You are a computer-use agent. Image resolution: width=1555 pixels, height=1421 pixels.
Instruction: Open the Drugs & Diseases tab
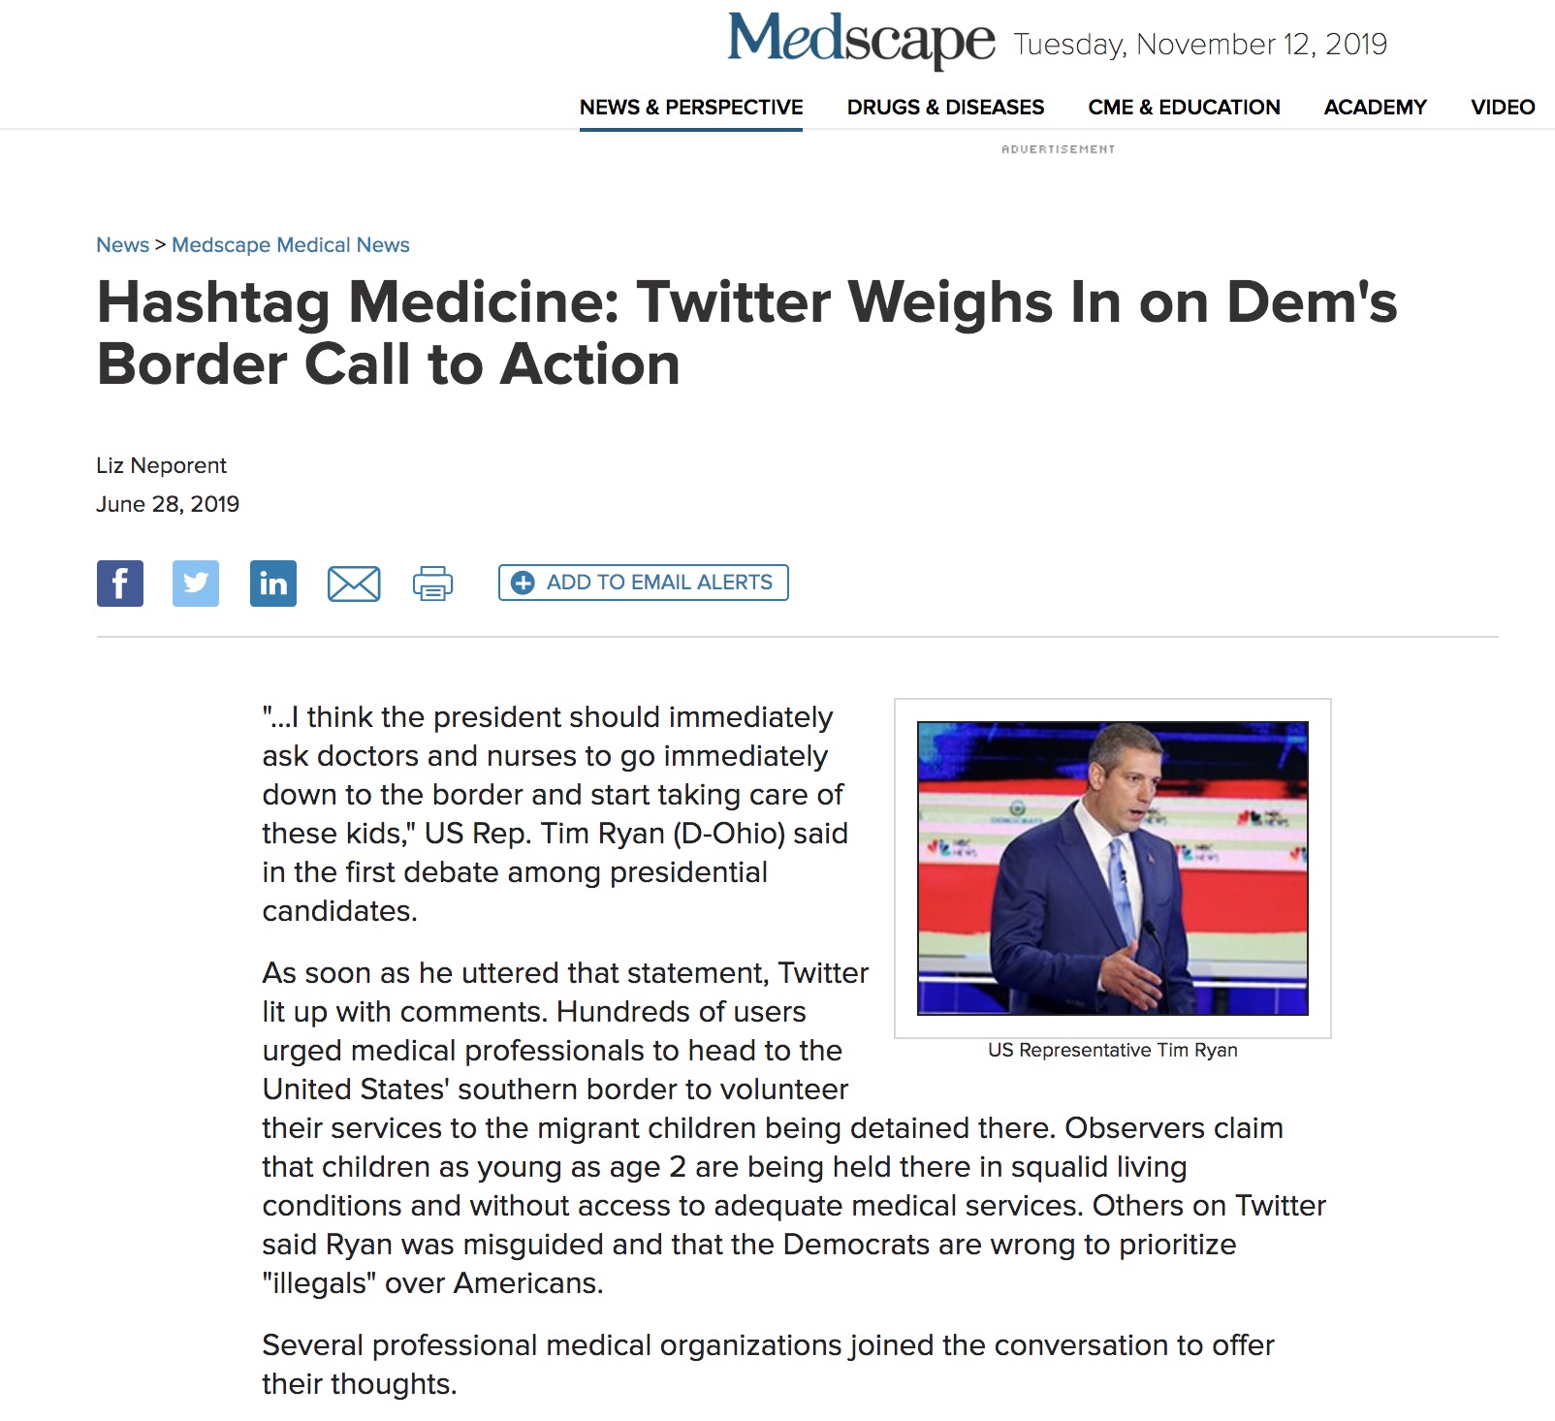click(x=945, y=108)
